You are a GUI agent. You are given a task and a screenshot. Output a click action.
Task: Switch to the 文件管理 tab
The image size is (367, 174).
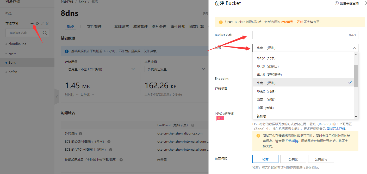pyautogui.click(x=94, y=26)
